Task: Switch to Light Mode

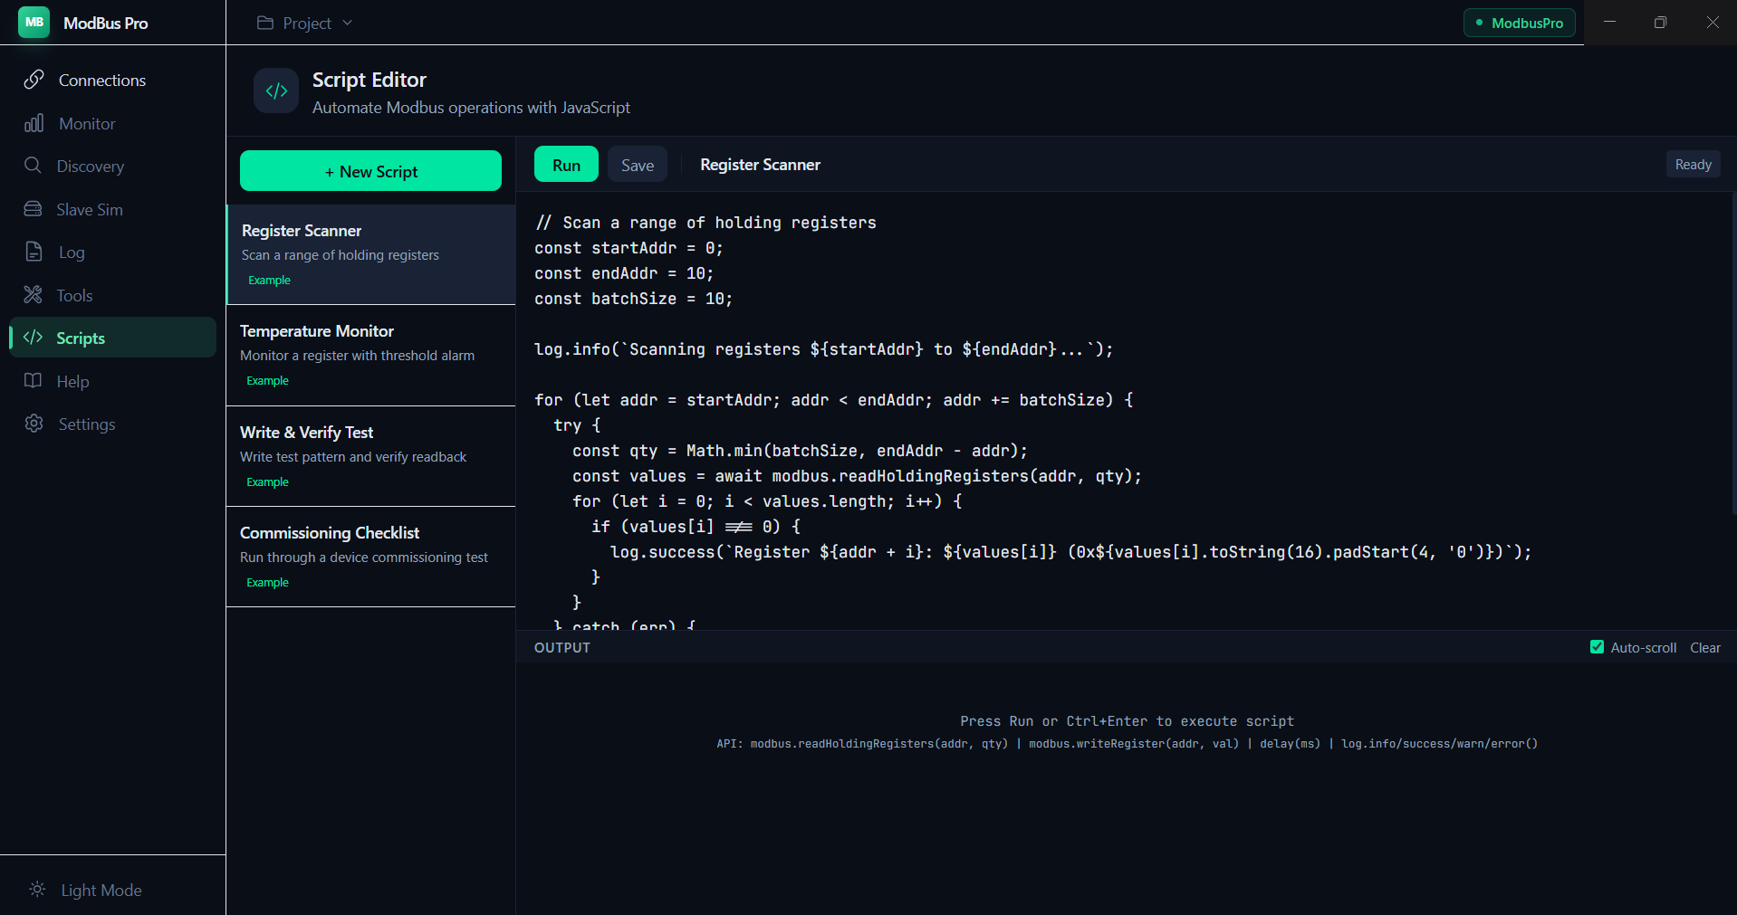Action: click(x=85, y=890)
